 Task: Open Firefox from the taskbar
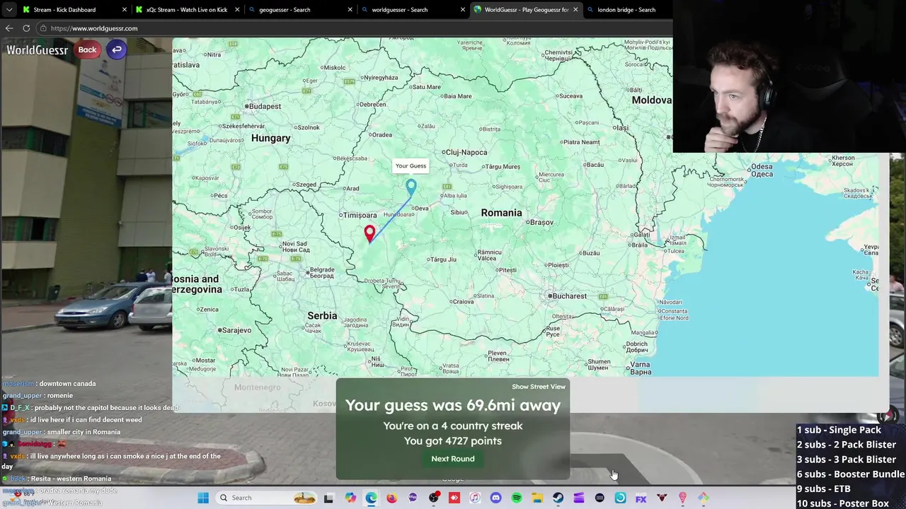(391, 498)
